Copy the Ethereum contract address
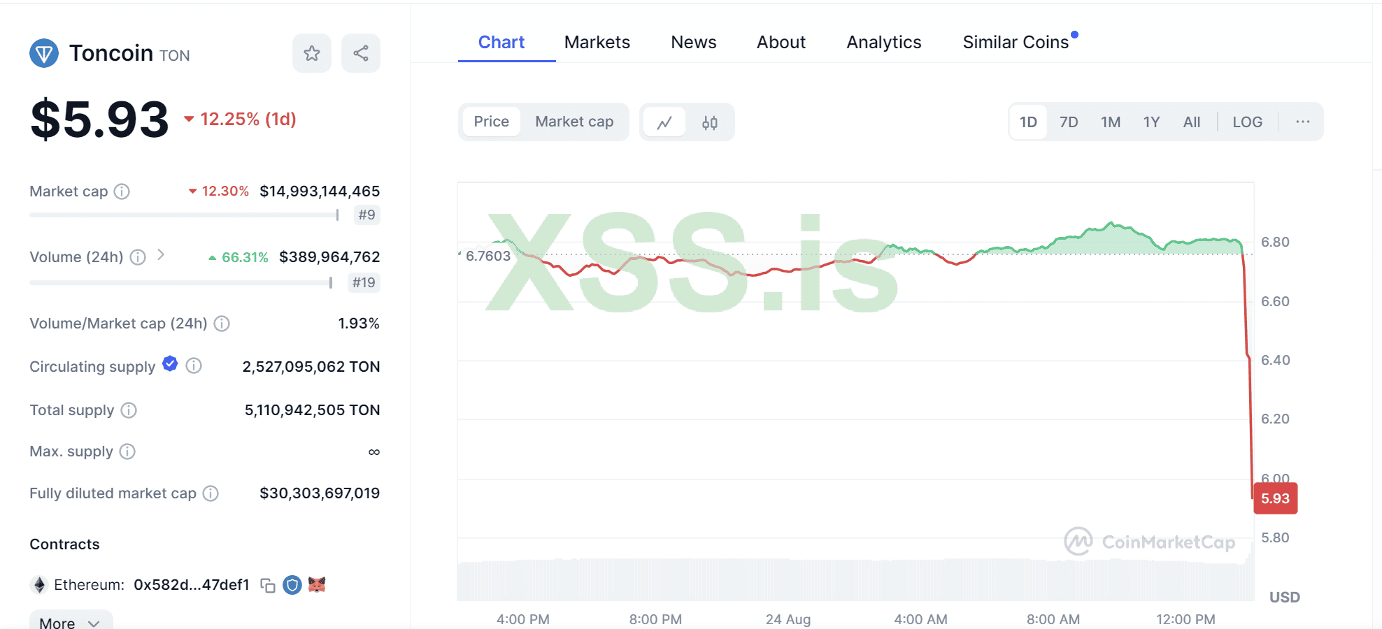This screenshot has width=1382, height=629. 268,585
